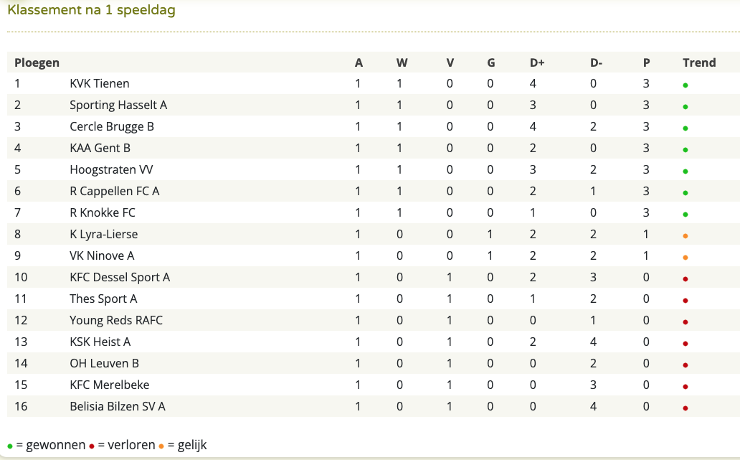Screen dimensions: 740x460
Task: Click the P points column header
Action: pyautogui.click(x=647, y=63)
